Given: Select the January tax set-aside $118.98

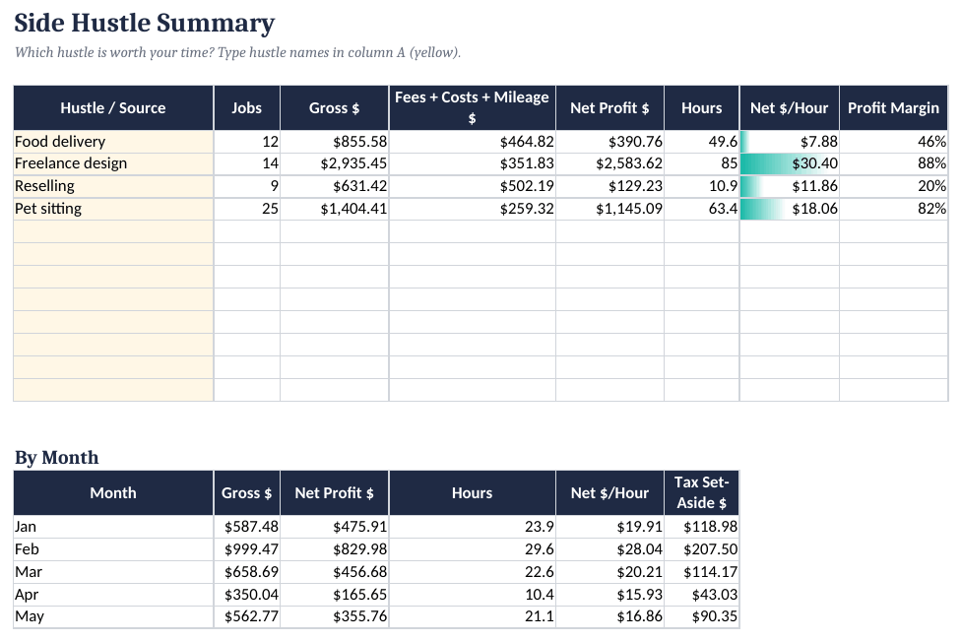Looking at the screenshot, I should point(702,527).
